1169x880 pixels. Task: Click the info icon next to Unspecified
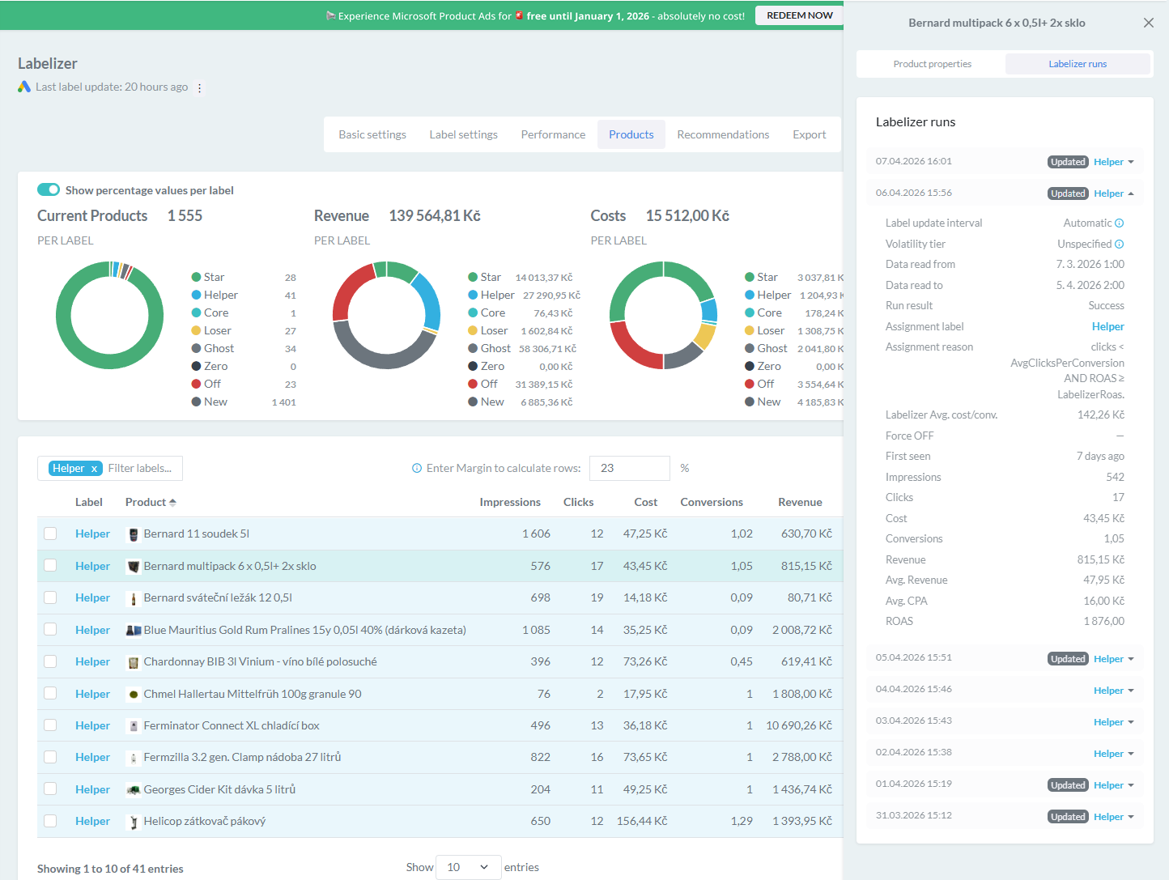(x=1119, y=244)
